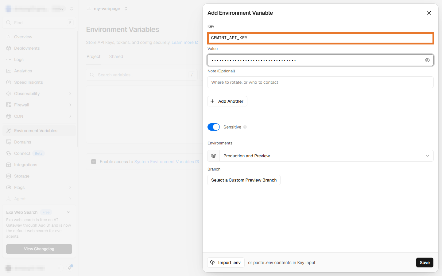Image resolution: width=442 pixels, height=276 pixels.
Task: Save the environment variable
Action: point(425,263)
